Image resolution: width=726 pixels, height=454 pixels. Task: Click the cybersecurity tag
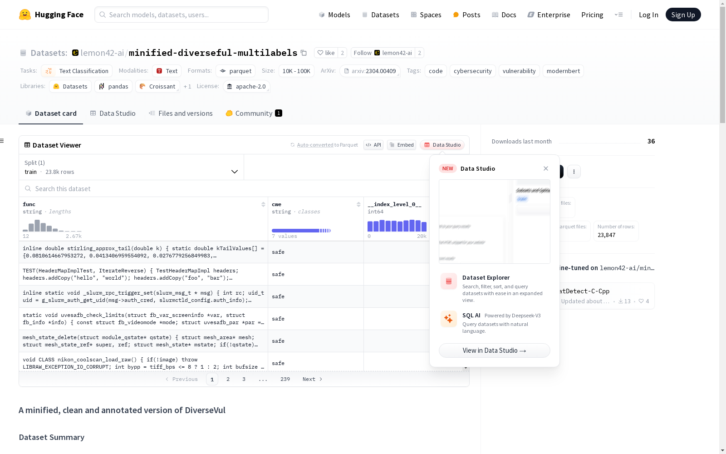(x=472, y=71)
